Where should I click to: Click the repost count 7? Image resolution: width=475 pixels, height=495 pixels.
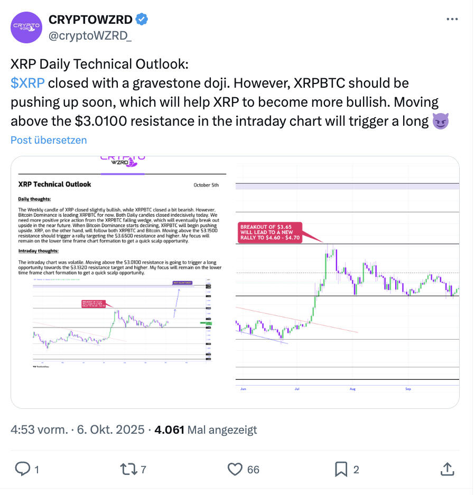[x=143, y=469]
